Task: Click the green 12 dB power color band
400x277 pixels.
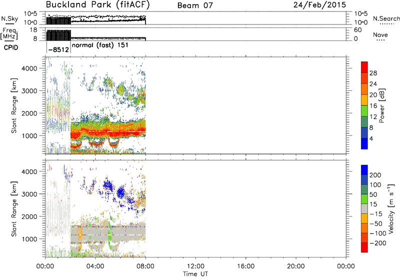Action: [x=364, y=110]
